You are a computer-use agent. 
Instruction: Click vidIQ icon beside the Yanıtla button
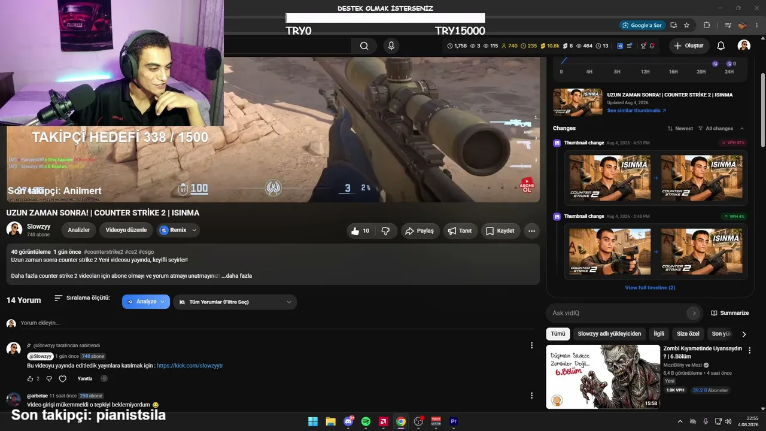104,379
